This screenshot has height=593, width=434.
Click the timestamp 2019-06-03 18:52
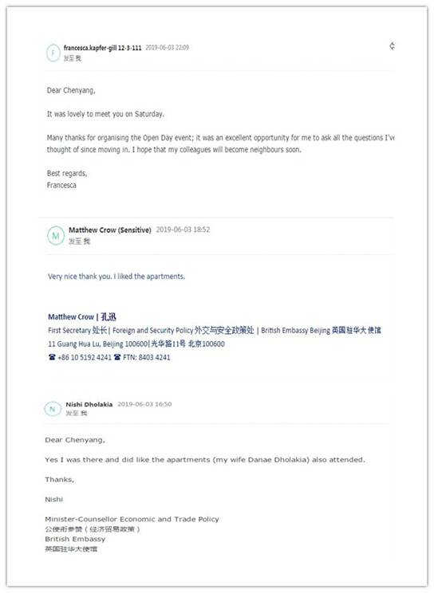pyautogui.click(x=183, y=230)
